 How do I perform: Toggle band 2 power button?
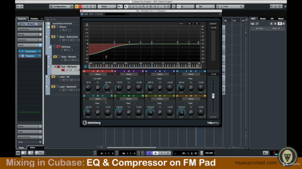coord(115,71)
